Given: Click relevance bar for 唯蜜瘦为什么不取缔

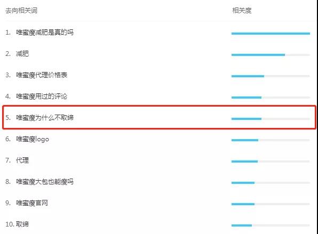Looking at the screenshot, I should [x=271, y=119].
